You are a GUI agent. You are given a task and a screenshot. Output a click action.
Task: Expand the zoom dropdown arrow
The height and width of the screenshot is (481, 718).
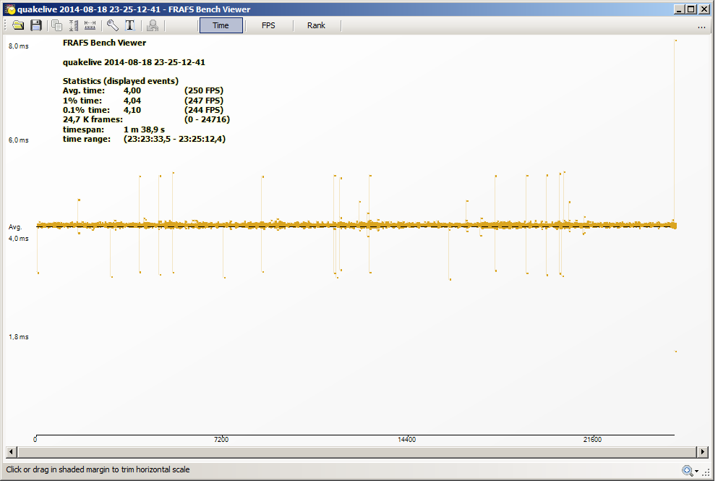click(696, 472)
